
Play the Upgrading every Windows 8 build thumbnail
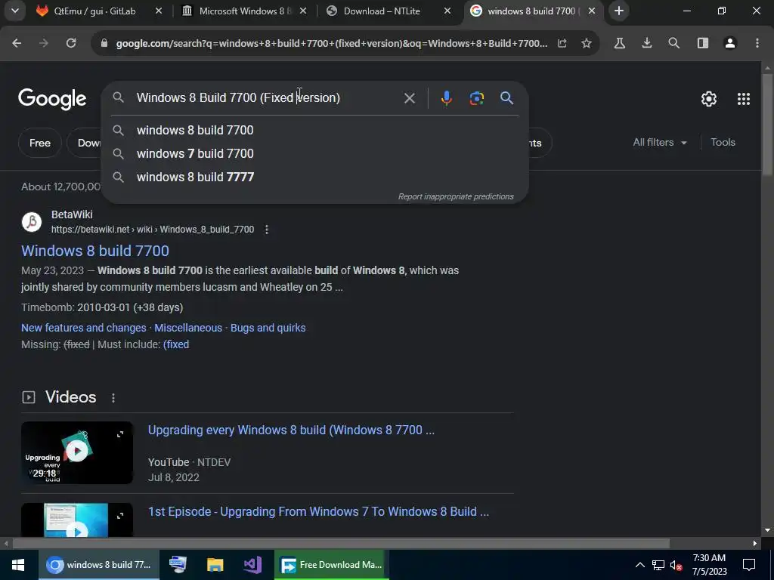(77, 451)
